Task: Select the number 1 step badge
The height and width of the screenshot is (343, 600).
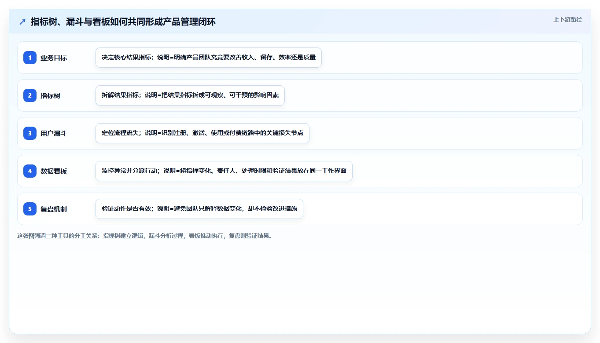Action: 30,58
